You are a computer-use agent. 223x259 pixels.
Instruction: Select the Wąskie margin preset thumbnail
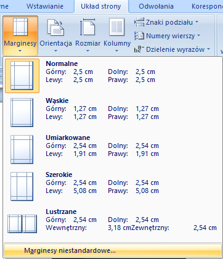22,112
